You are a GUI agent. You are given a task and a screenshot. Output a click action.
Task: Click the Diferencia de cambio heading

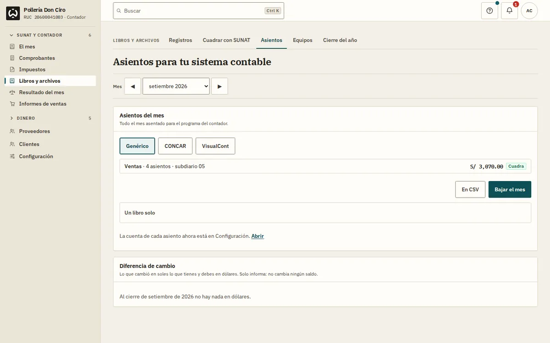point(147,266)
